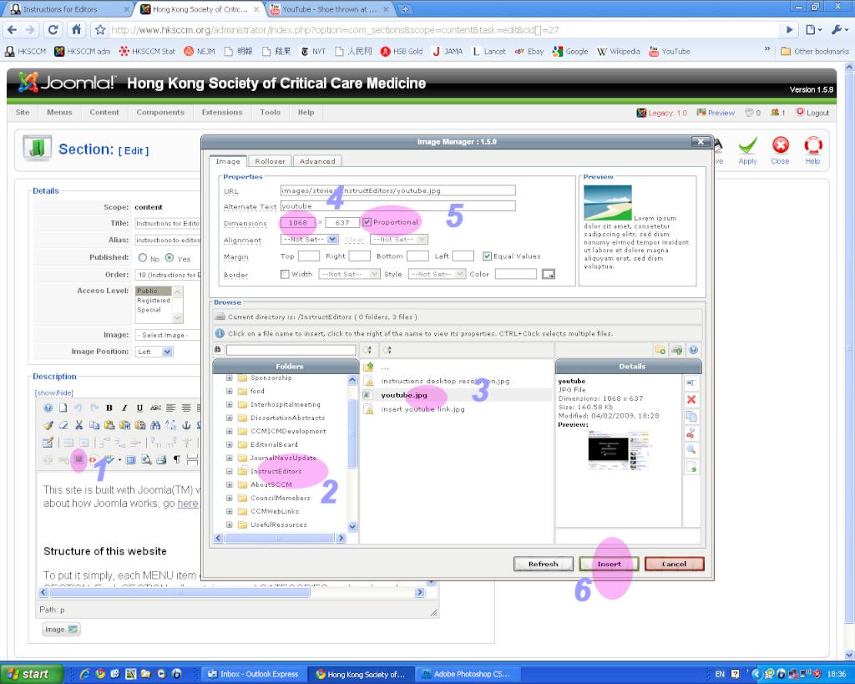
Task: Open the Alignment dropdown
Action: (x=310, y=240)
